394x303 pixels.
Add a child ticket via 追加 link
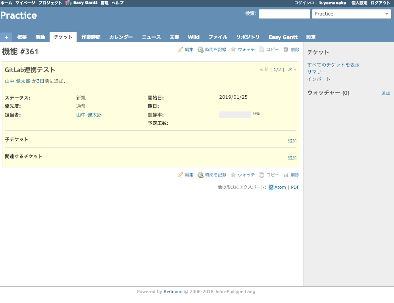(292, 141)
